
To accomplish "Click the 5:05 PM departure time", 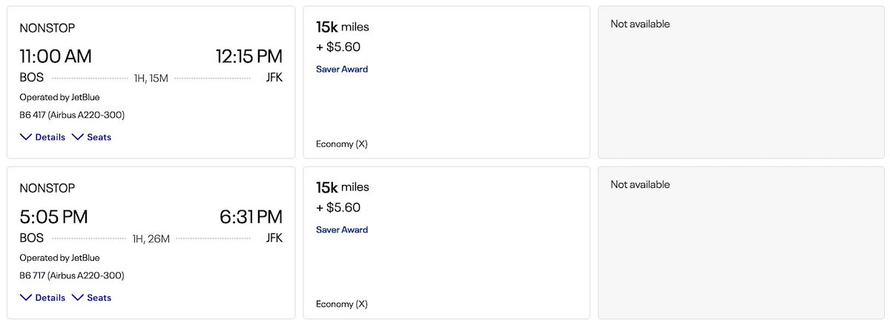I will click(53, 217).
